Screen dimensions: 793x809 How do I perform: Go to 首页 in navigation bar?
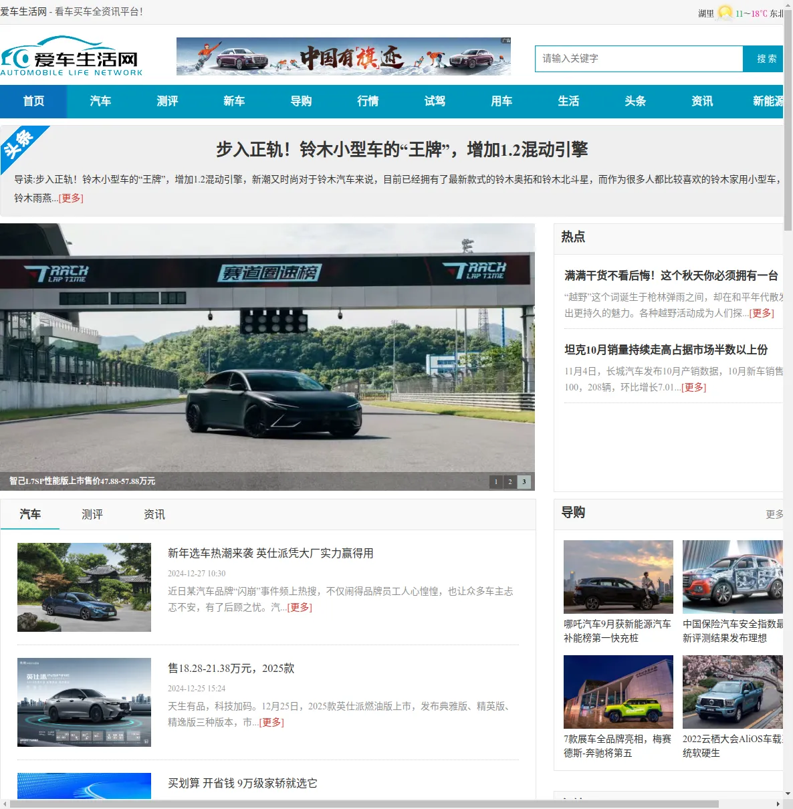click(33, 101)
